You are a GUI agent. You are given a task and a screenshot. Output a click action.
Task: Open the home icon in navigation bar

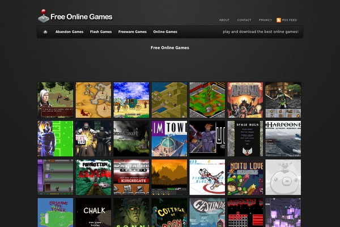(x=45, y=32)
